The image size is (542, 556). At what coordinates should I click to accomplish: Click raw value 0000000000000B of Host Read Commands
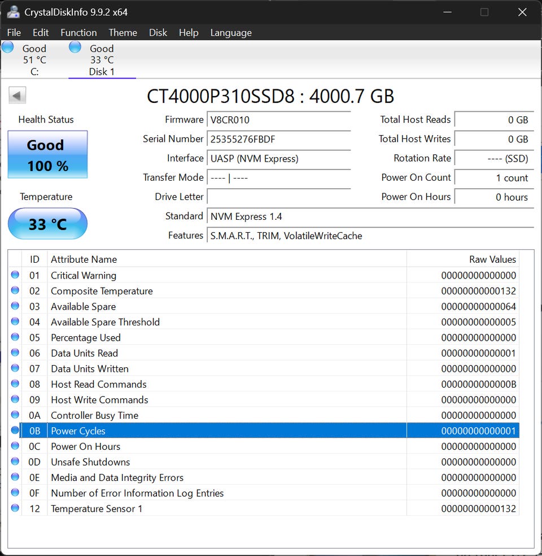[x=479, y=384]
